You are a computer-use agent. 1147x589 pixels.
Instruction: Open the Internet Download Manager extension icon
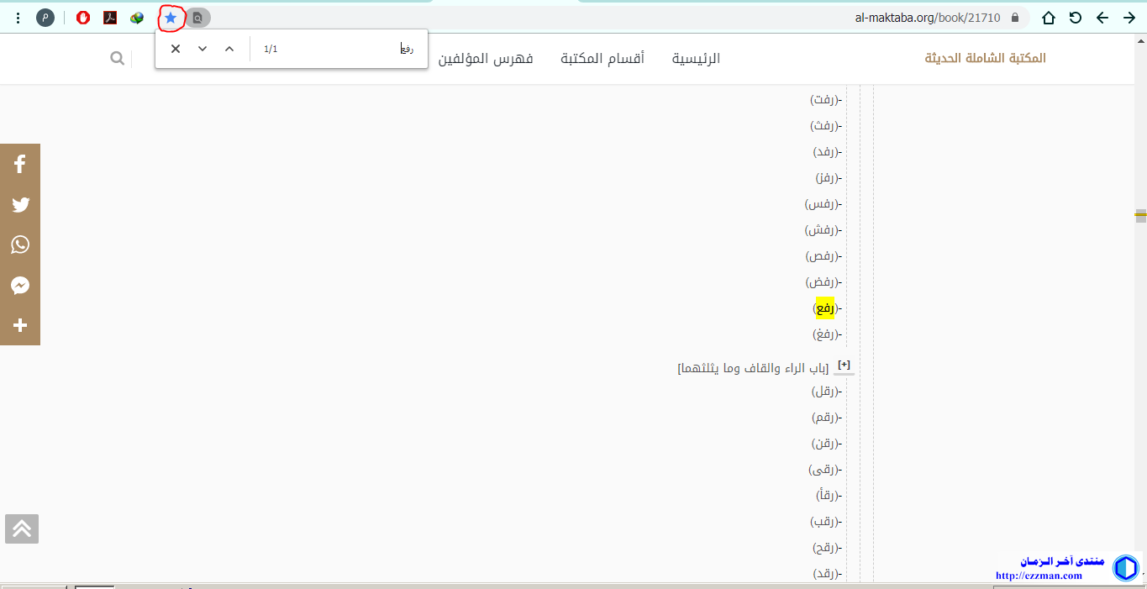[137, 18]
